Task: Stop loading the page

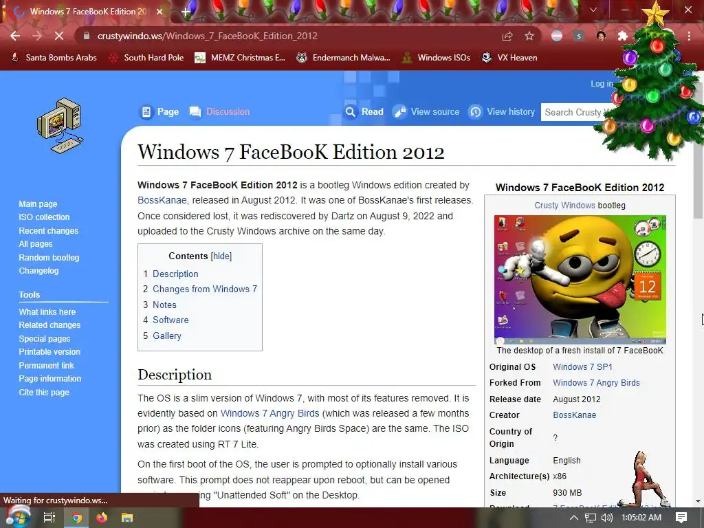Action: (59, 36)
